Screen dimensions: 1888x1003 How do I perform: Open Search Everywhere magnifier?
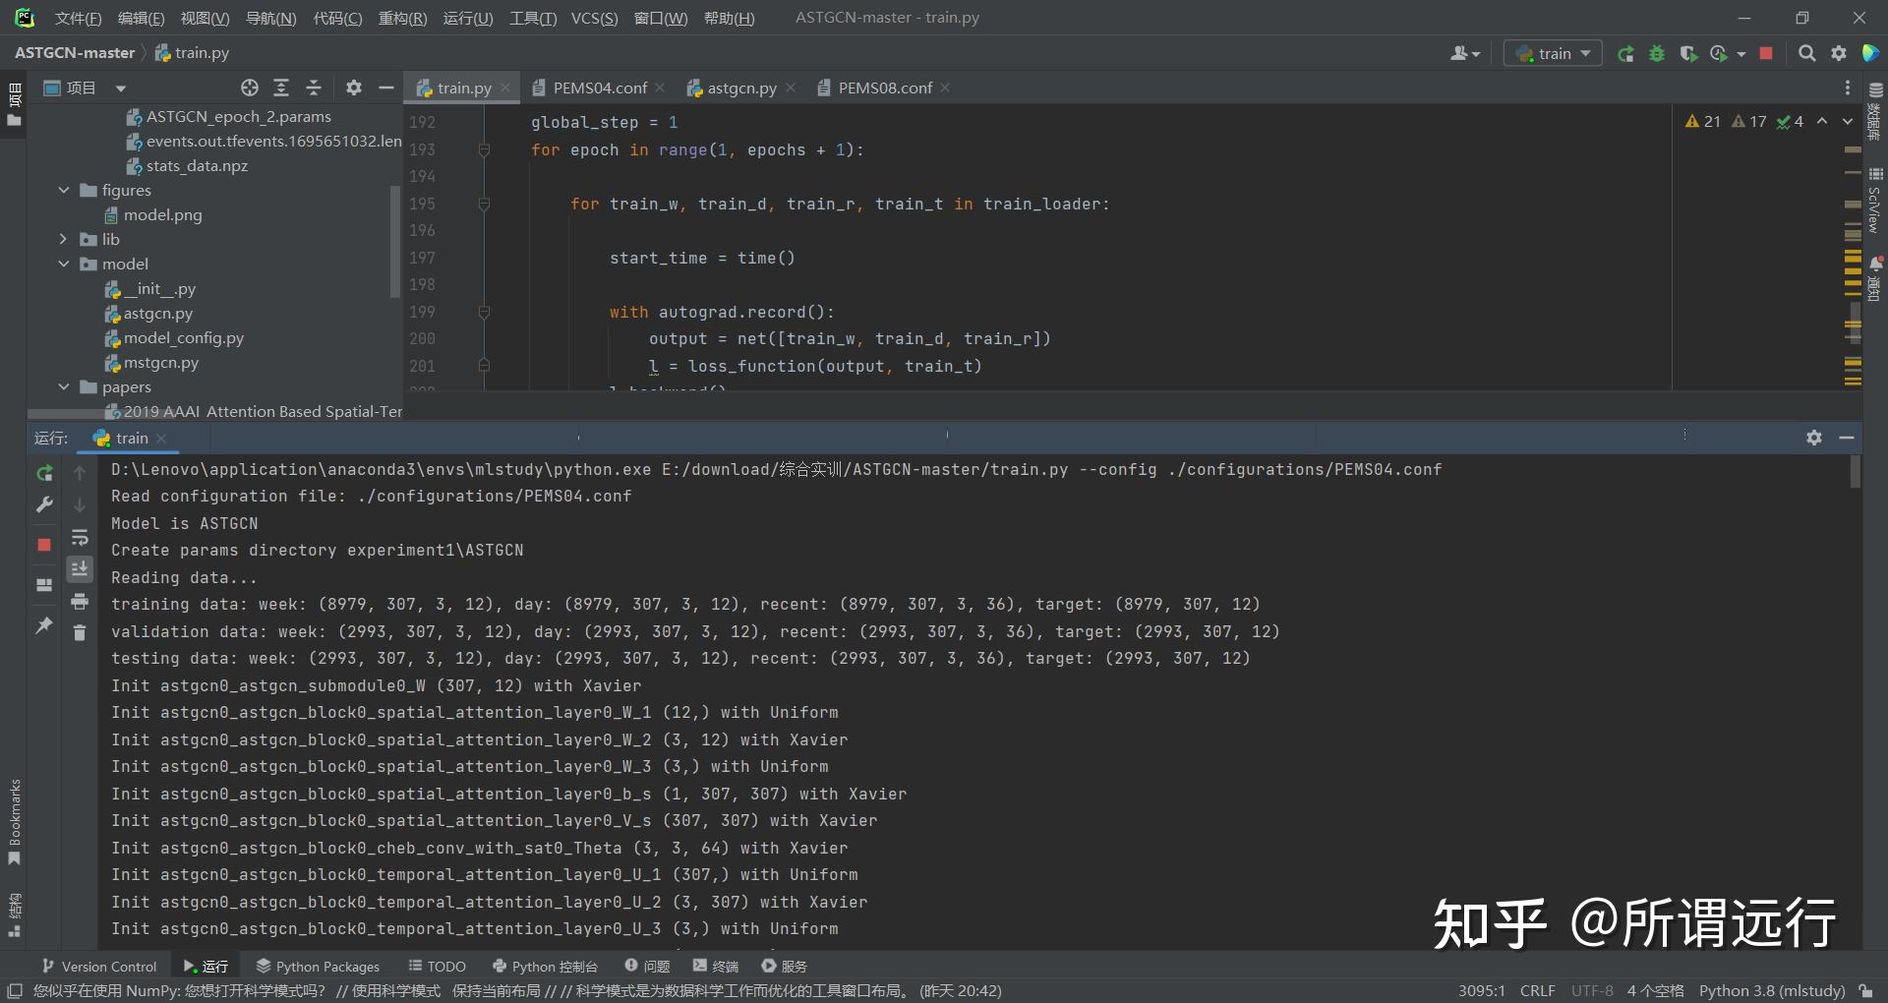click(x=1806, y=54)
